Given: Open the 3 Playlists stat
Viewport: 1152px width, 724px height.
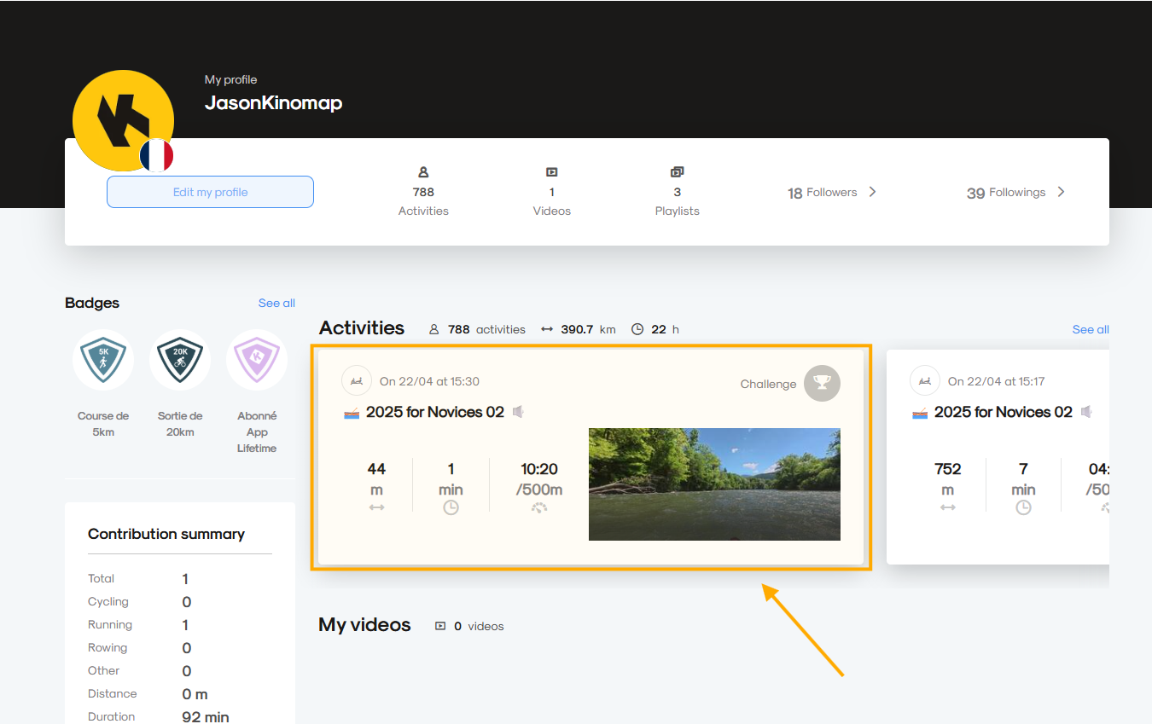Looking at the screenshot, I should (678, 192).
